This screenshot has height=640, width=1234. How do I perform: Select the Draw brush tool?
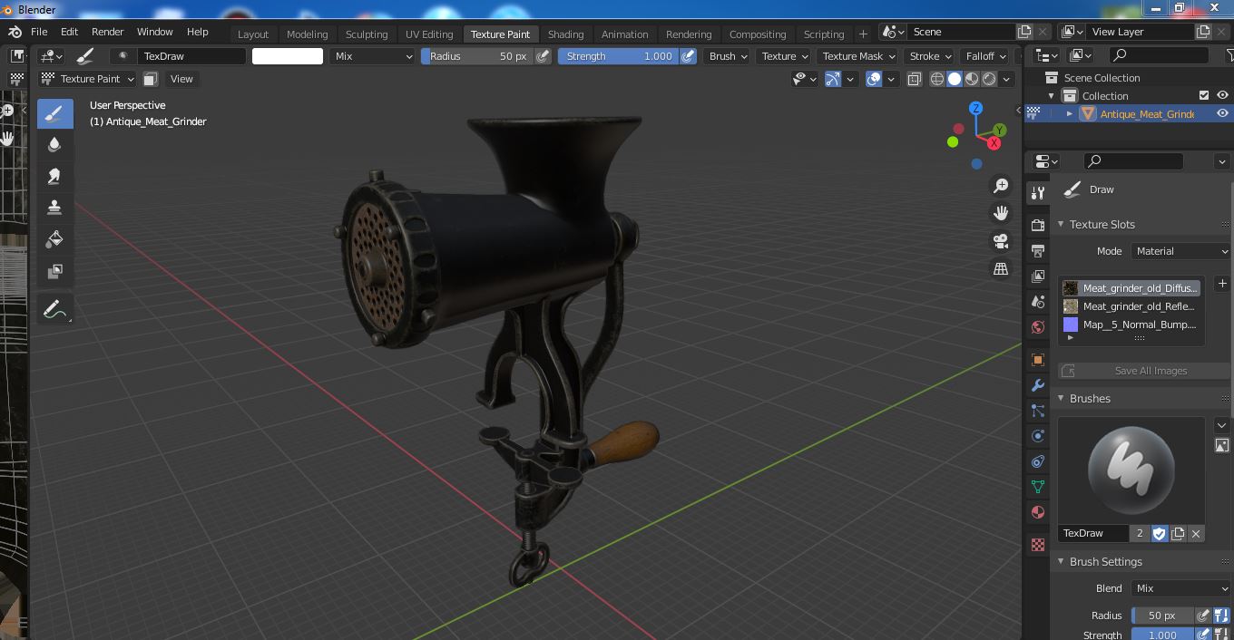click(54, 113)
